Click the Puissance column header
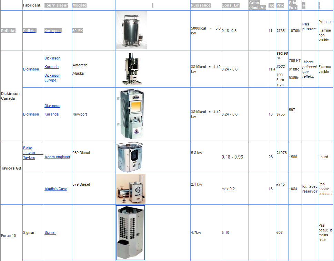Screen dimensions: 334x261 201,5
